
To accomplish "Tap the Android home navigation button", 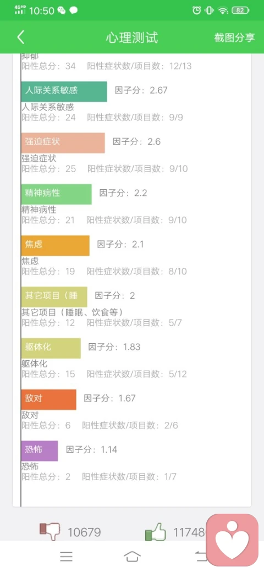I will (x=132, y=556).
